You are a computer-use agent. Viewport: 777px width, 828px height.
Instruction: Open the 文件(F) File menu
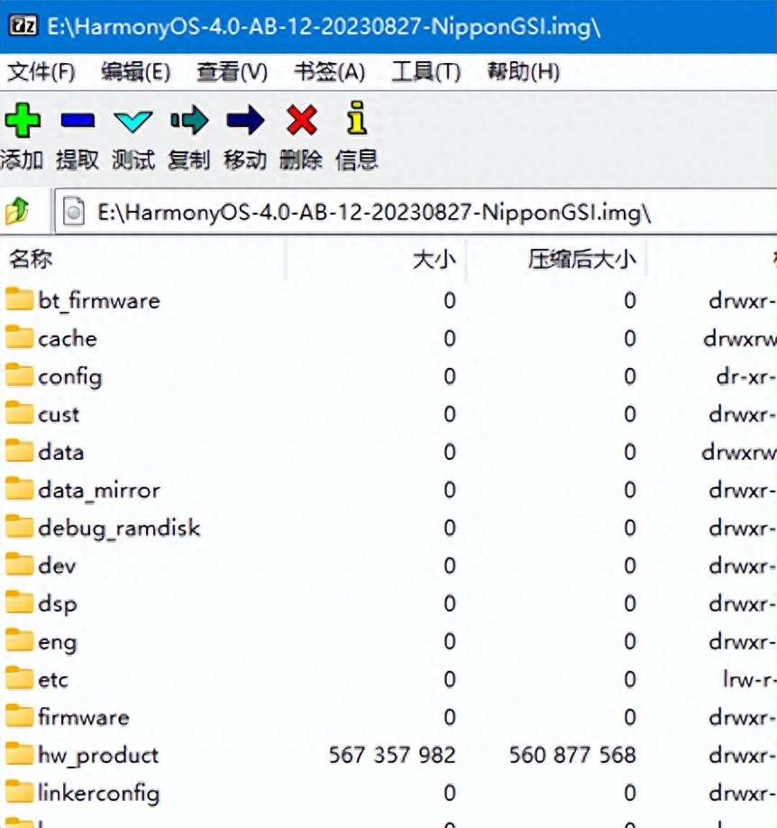[41, 72]
